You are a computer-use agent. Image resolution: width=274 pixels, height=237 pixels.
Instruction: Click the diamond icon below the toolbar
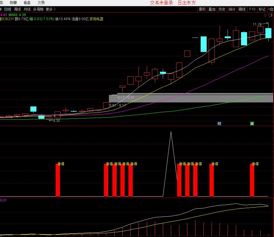[265, 15]
